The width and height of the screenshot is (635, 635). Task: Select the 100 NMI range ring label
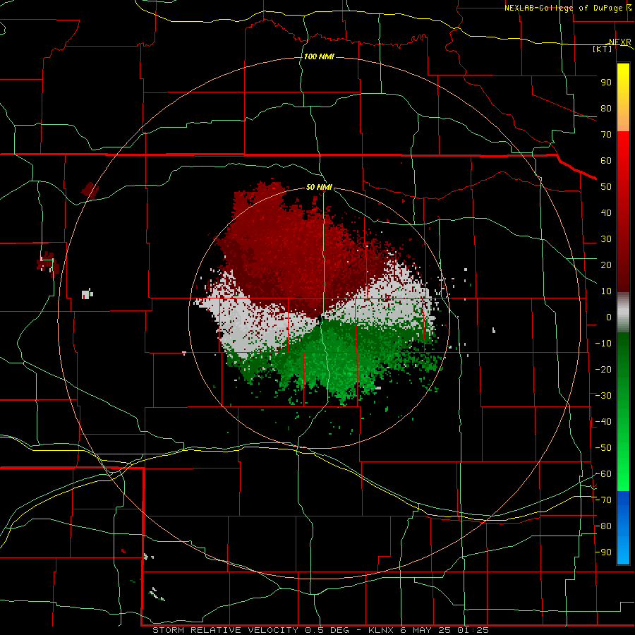coord(319,56)
